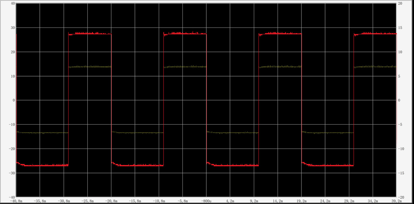
Task: Select the 4,2m time axis label
Action: point(230,201)
